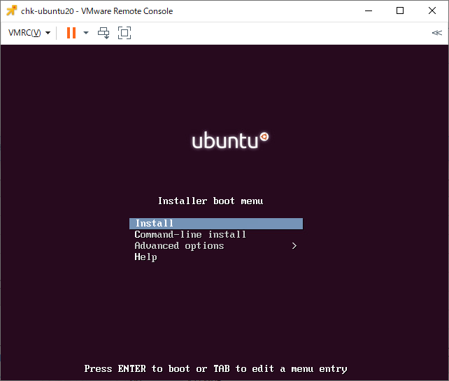449x381 pixels.
Task: Minimize the Remote Console window
Action: click(369, 10)
